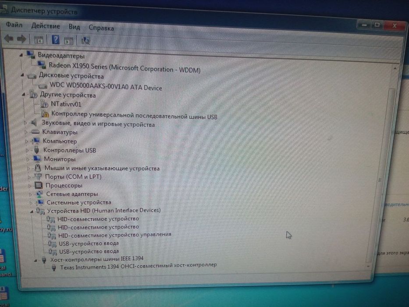Expand the Мониторы category

coord(28,159)
